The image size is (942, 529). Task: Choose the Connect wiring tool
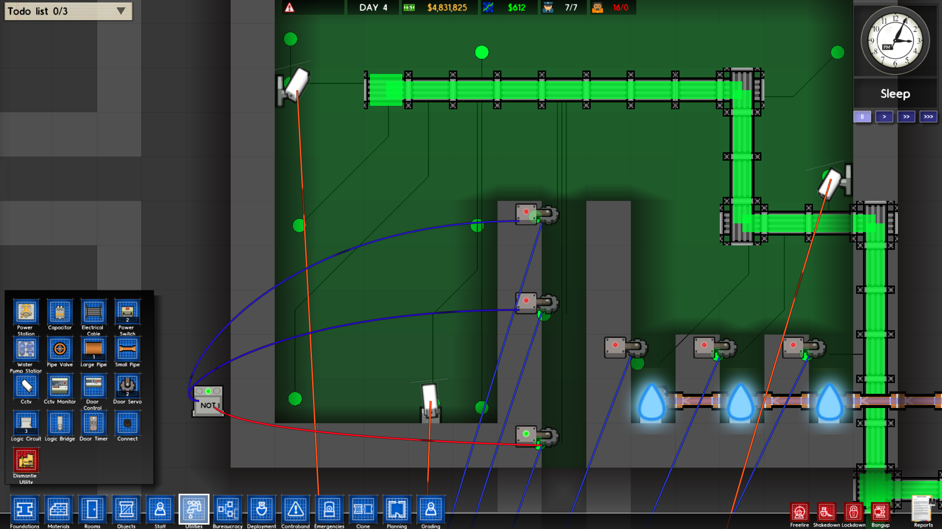click(x=127, y=423)
